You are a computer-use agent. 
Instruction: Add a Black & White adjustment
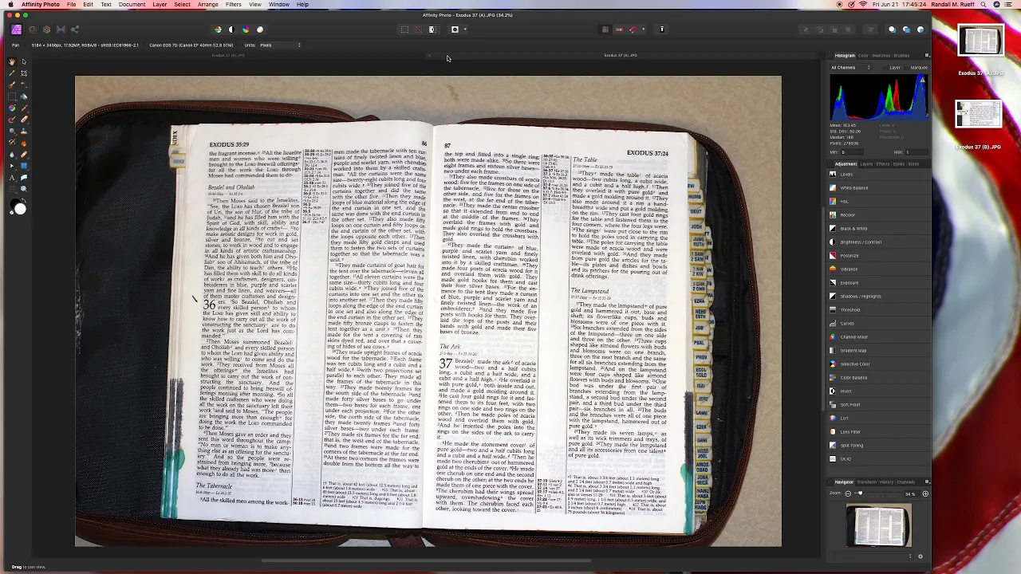coord(877,228)
